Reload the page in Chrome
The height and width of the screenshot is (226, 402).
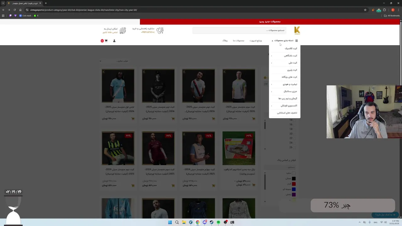tap(14, 10)
